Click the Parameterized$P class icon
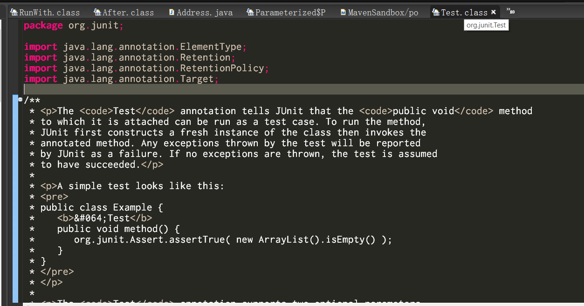The width and height of the screenshot is (584, 306). click(x=251, y=12)
